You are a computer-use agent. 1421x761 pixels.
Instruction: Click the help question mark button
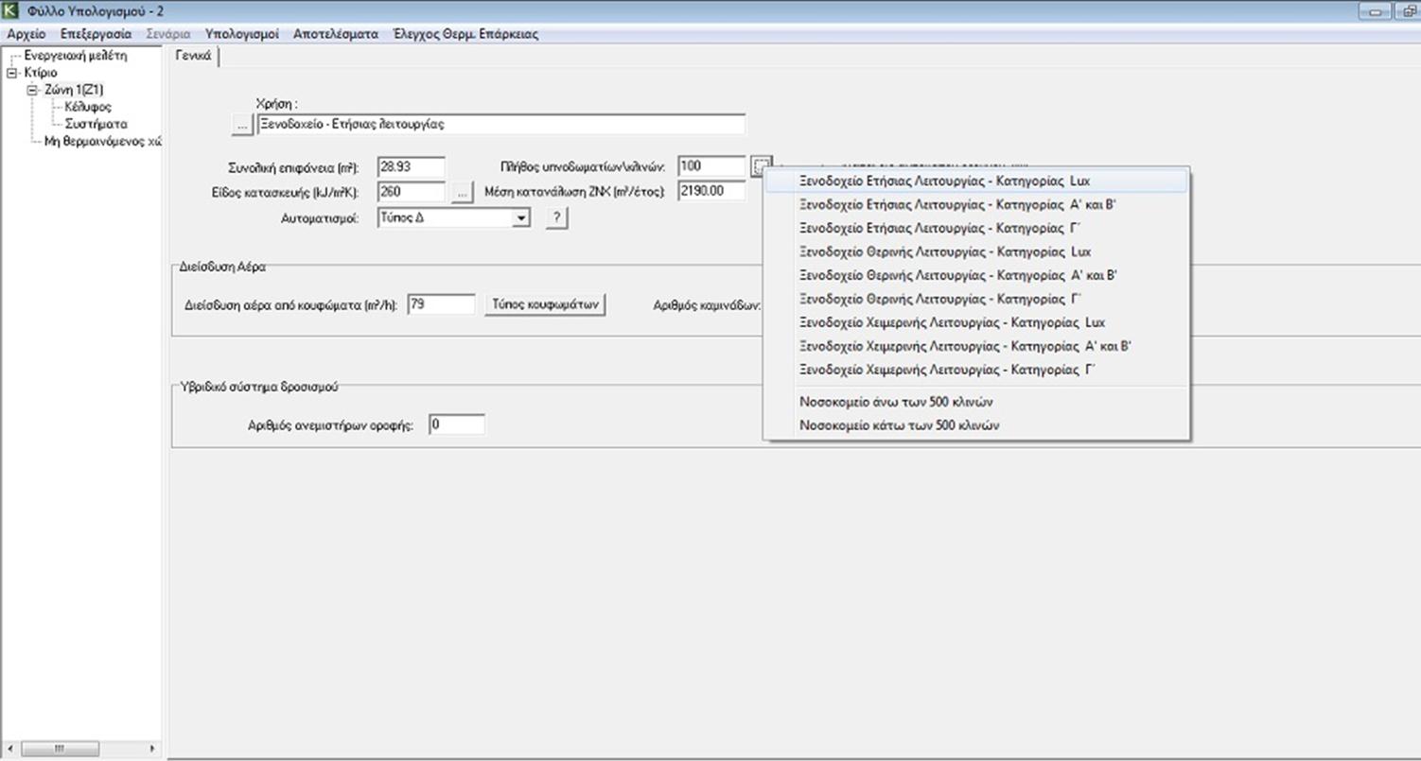pos(556,218)
